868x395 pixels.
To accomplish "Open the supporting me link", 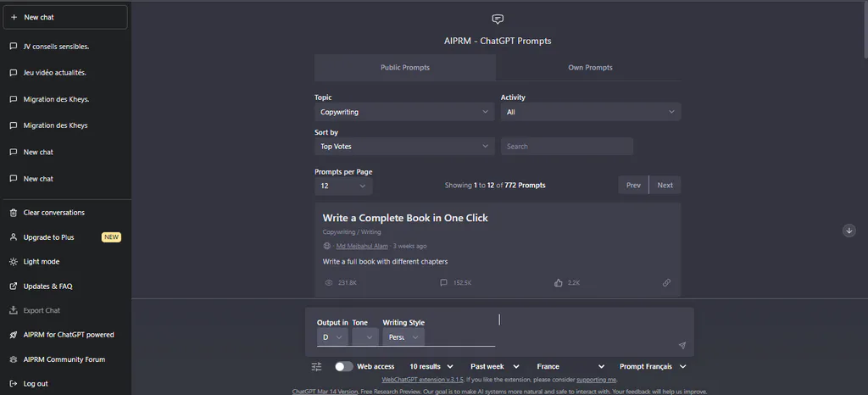I will [596, 380].
